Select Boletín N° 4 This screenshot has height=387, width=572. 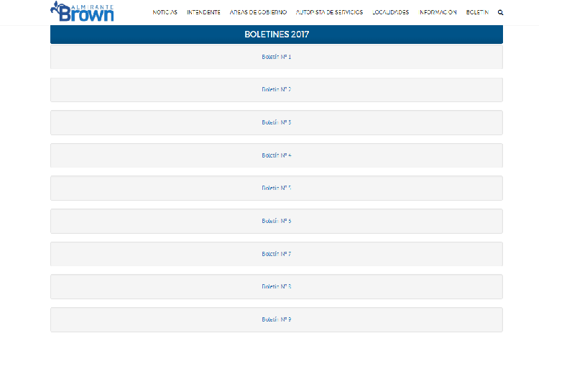pyautogui.click(x=277, y=155)
